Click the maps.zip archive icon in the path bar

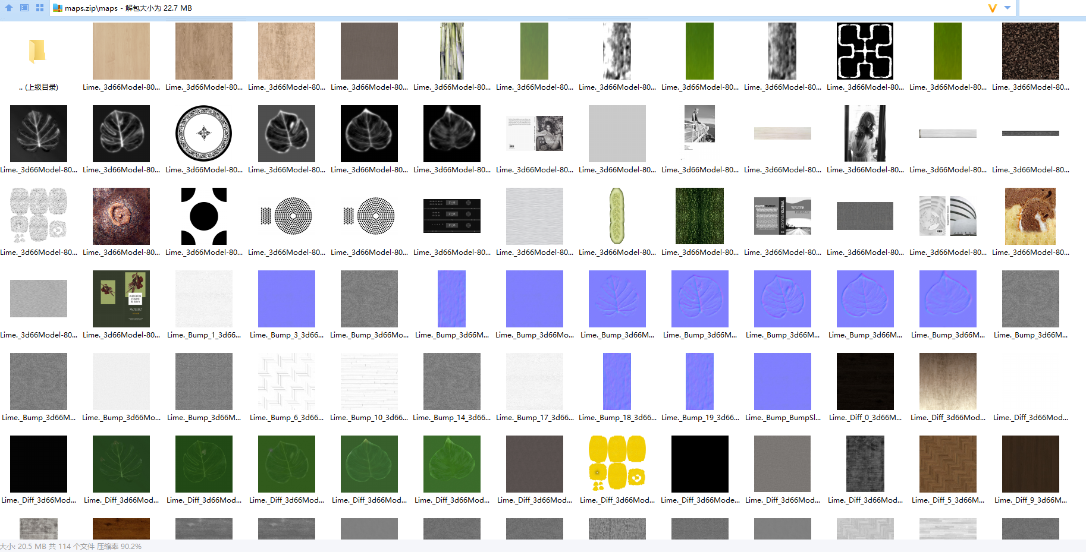(58, 8)
